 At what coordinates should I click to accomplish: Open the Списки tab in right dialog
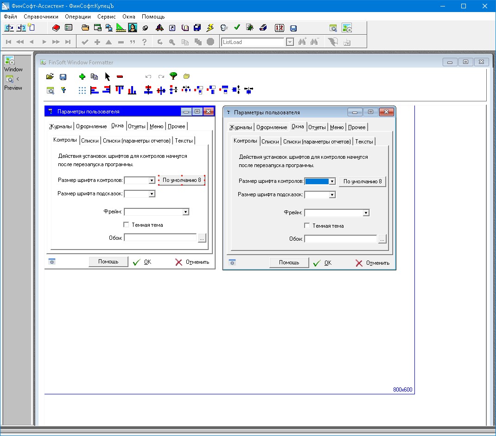[x=270, y=142]
